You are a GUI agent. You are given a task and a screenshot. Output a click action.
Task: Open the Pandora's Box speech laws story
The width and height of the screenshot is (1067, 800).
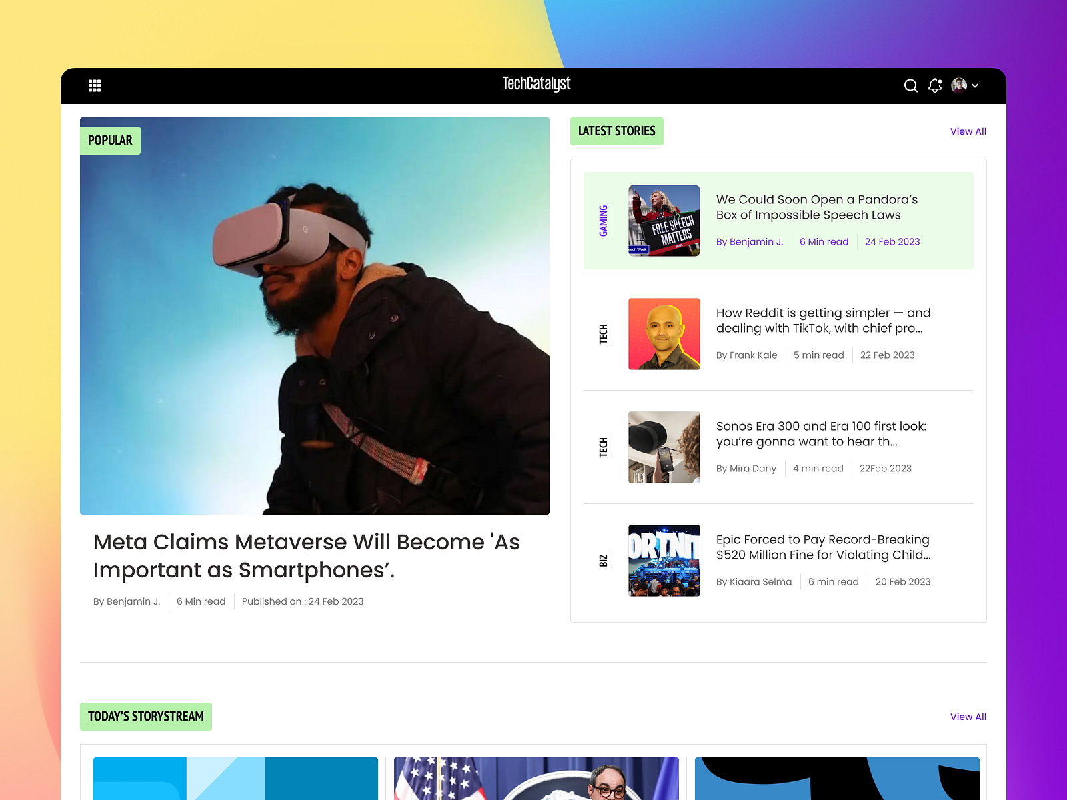(x=817, y=207)
